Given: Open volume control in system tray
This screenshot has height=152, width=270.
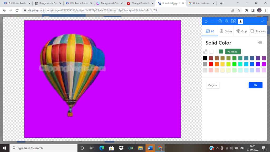Looking at the screenshot, I should 232,148.
